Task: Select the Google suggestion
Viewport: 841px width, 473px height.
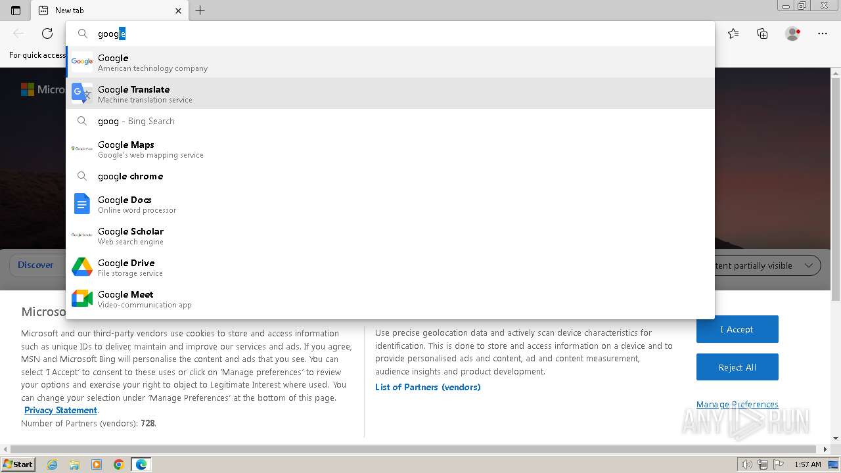Action: [390, 62]
